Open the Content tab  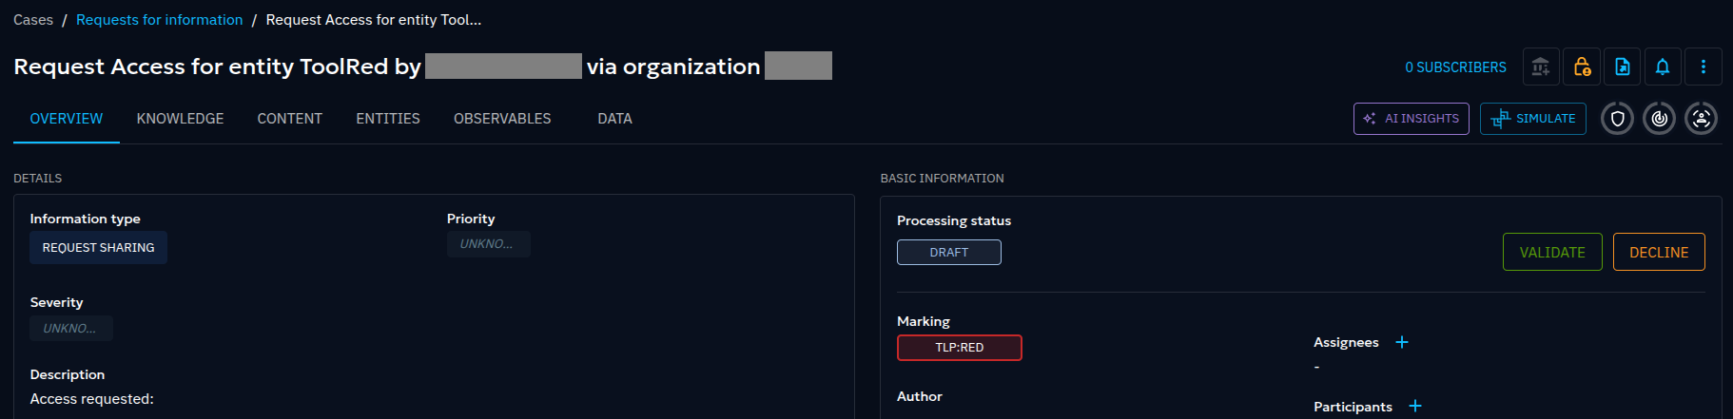click(x=289, y=119)
